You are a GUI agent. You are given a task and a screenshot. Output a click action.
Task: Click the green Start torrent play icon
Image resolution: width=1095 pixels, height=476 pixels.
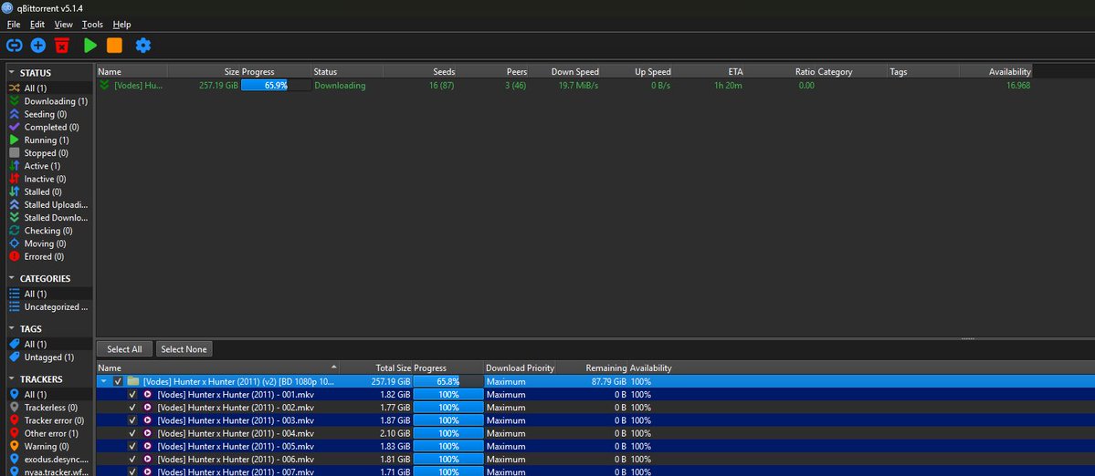coord(90,46)
